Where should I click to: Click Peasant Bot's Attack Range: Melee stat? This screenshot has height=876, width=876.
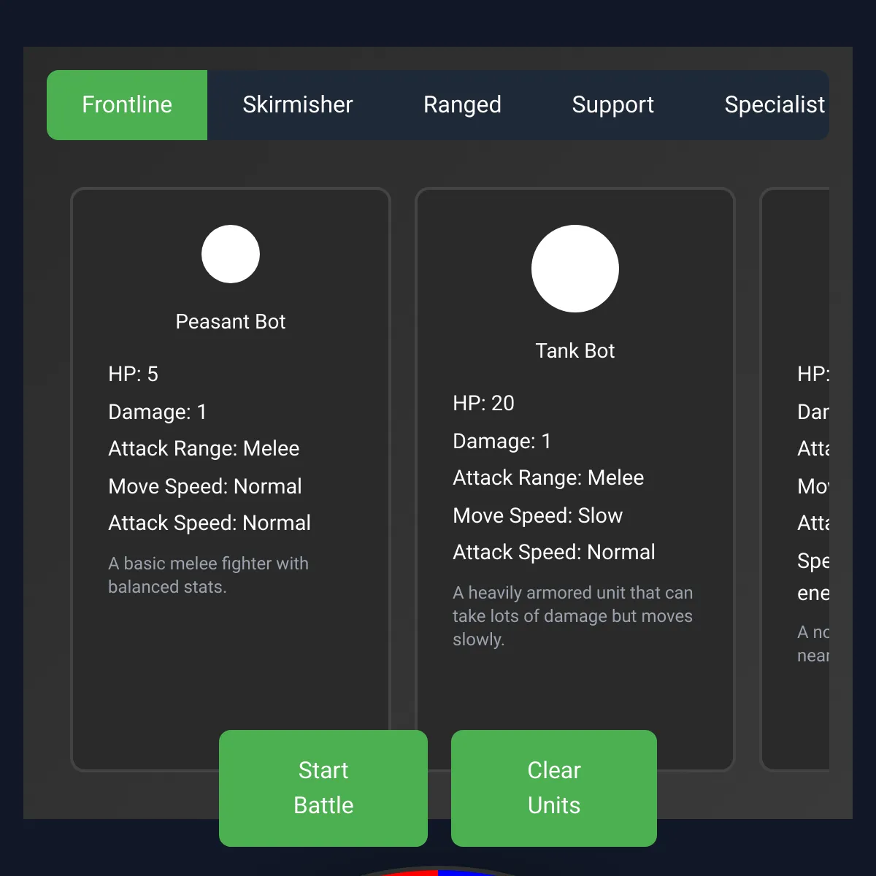204,449
